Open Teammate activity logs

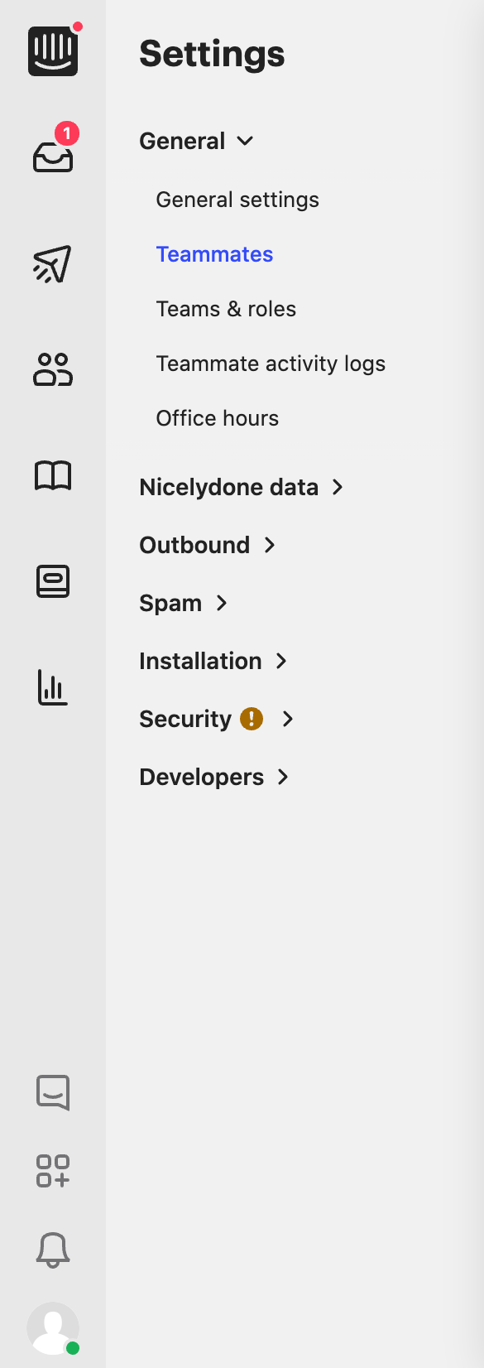coord(271,363)
